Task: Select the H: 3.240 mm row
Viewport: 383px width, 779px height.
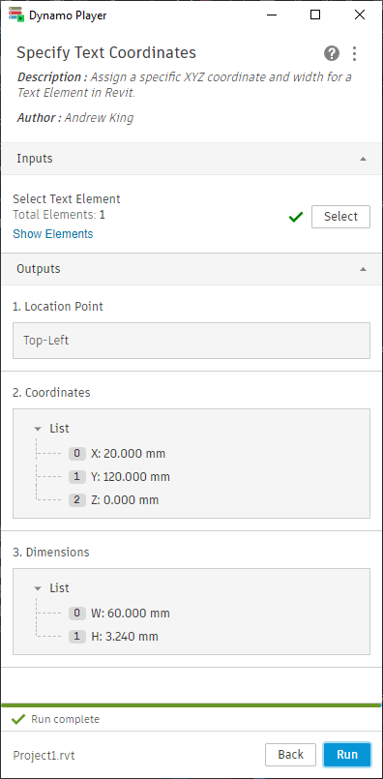Action: 114,637
